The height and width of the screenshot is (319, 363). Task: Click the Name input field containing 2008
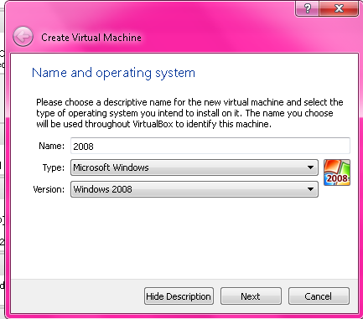coord(210,146)
